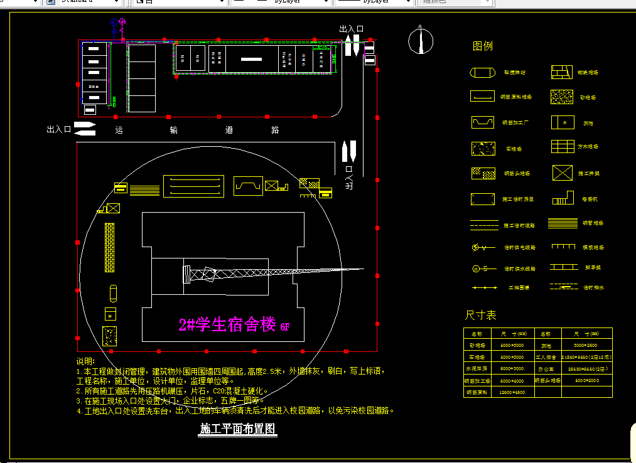This screenshot has width=636, height=463.
Task: Select the 石堆场 stone yard legend symbol
Action: tap(482, 148)
